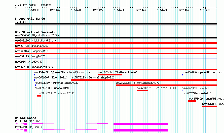The width and height of the screenshot is (224, 133).
Task: Click the 125144k ruler tick label
Action: (x=141, y=10)
